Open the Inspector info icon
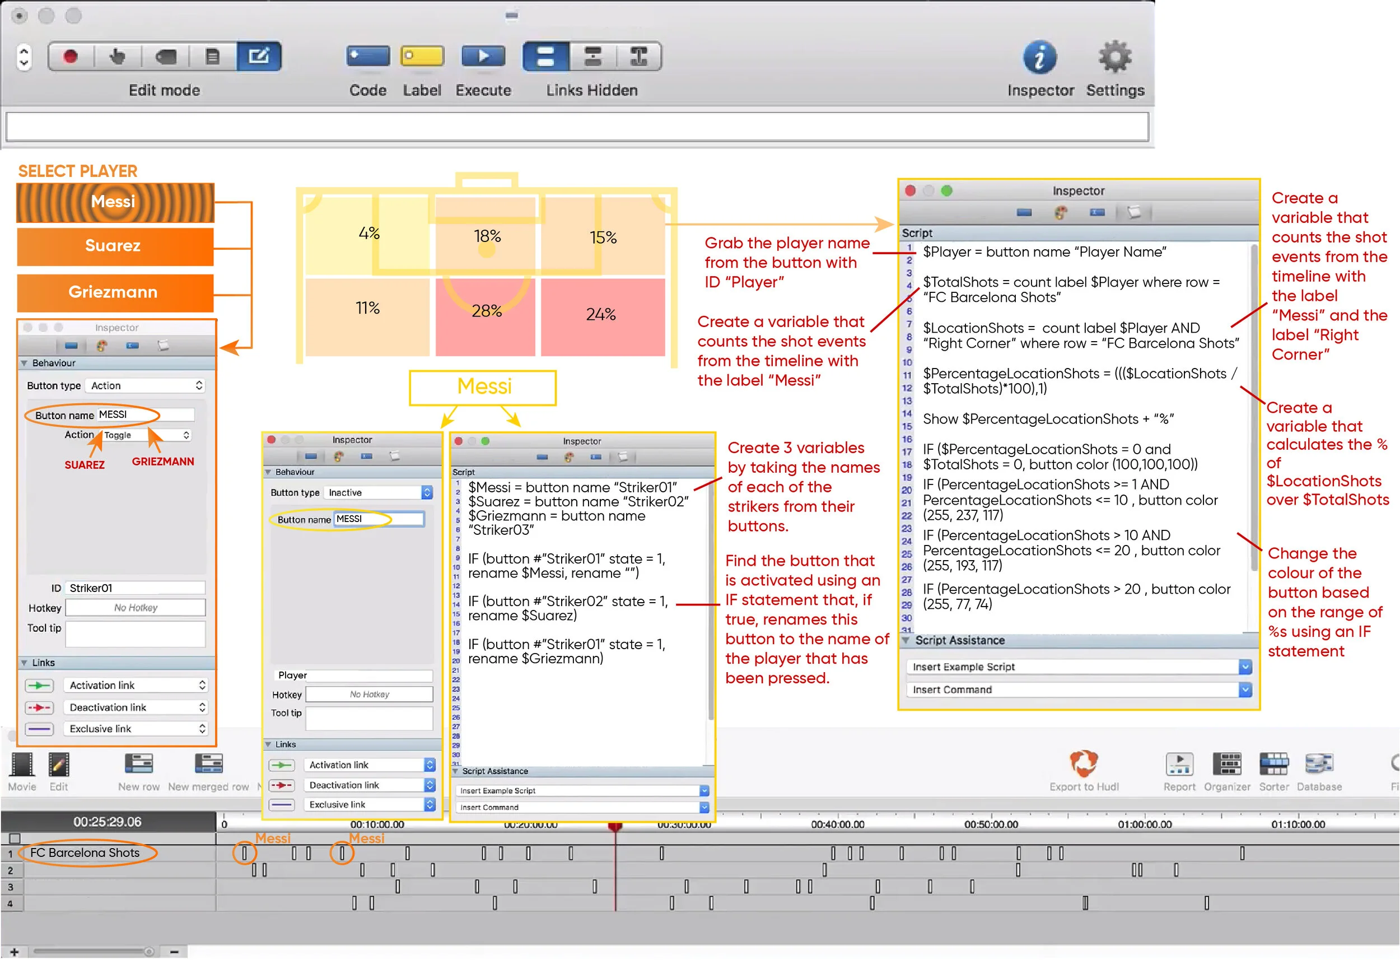This screenshot has height=960, width=1400. point(1040,58)
